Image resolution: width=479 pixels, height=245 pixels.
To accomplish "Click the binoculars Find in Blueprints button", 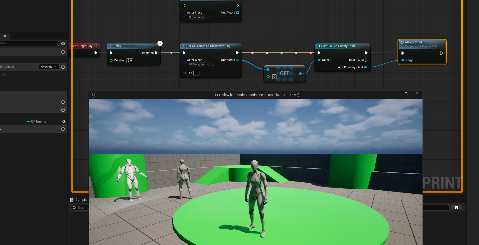I will (456, 208).
